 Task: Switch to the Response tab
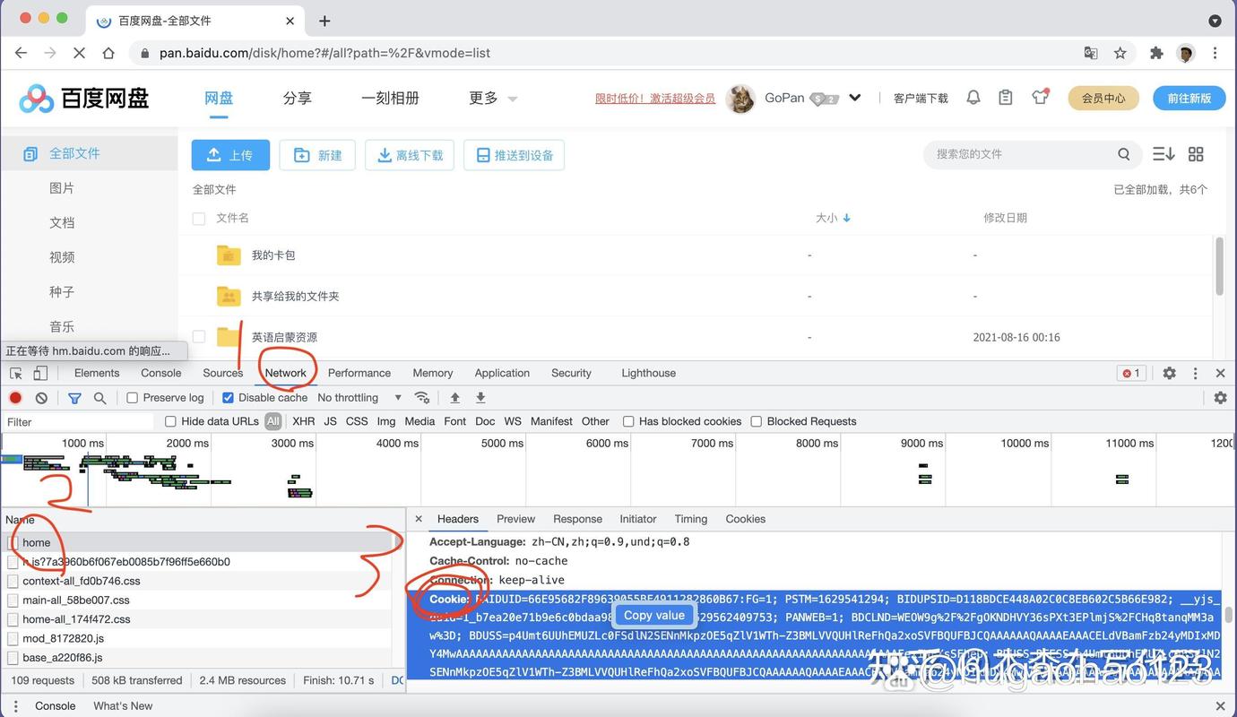577,519
